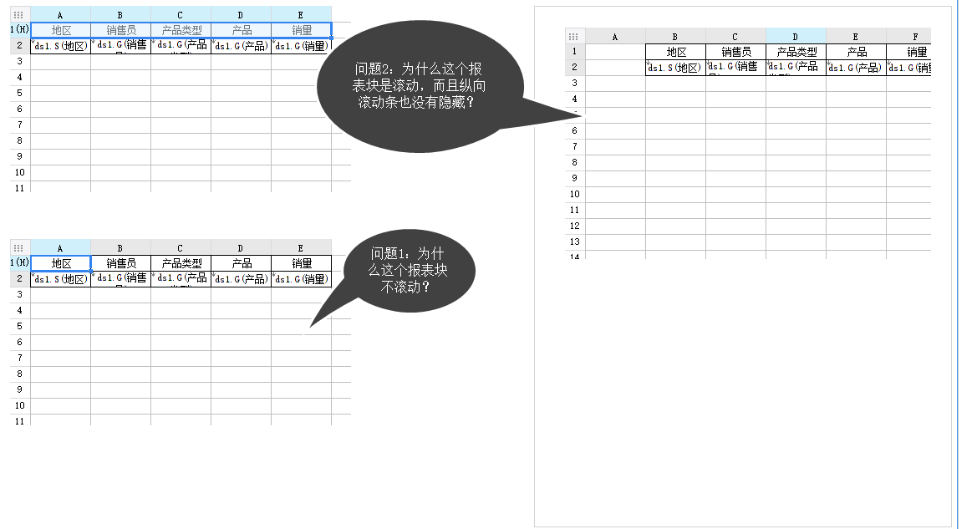Select highlighted column D header in right block
This screenshot has height=529, width=977.
[x=796, y=37]
